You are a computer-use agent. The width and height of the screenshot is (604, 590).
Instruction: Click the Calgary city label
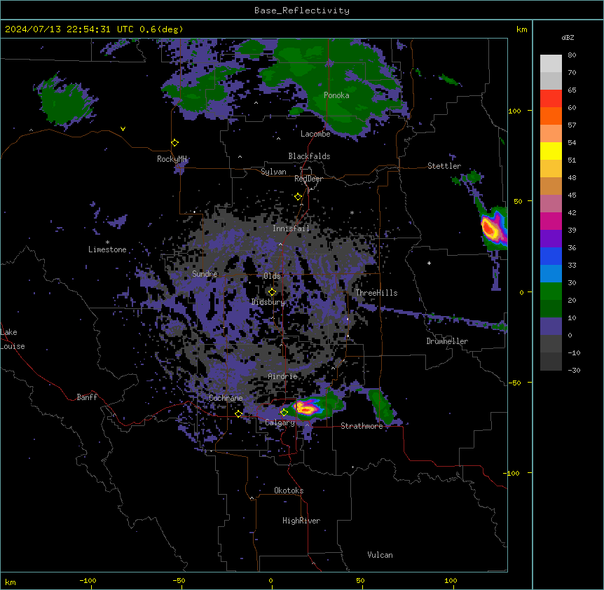click(280, 423)
